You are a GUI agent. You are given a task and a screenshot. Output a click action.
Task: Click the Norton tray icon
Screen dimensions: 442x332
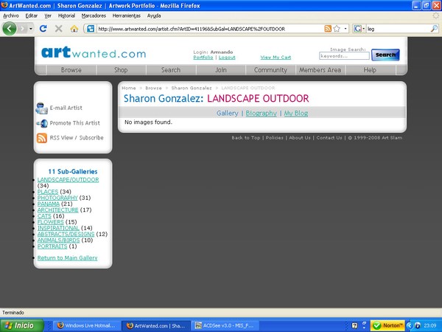(x=387, y=325)
